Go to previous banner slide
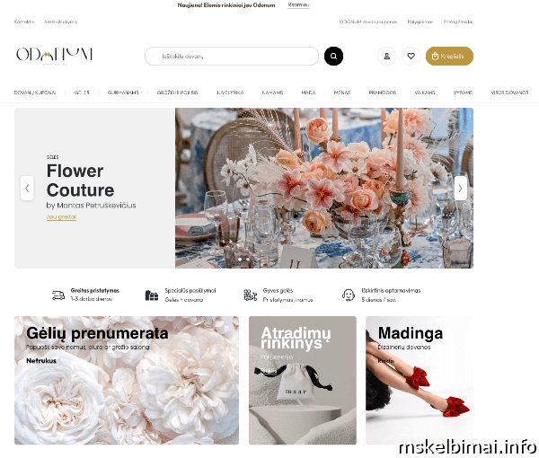Image resolution: width=539 pixels, height=458 pixels. click(27, 188)
